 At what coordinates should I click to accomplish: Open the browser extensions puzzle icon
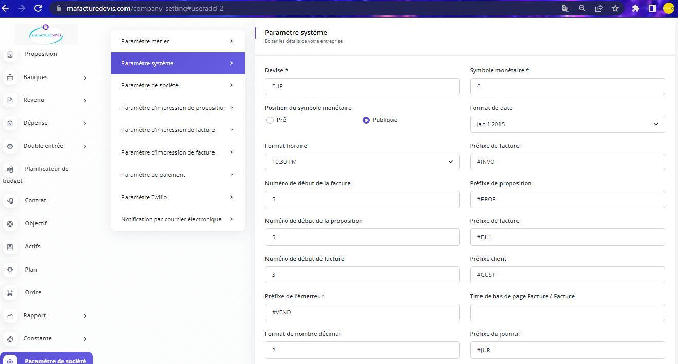636,8
